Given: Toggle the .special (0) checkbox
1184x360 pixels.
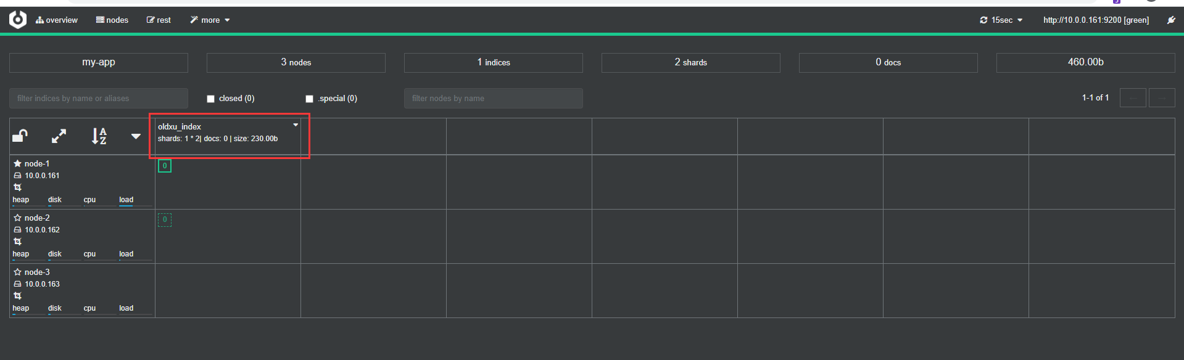Looking at the screenshot, I should click(309, 99).
